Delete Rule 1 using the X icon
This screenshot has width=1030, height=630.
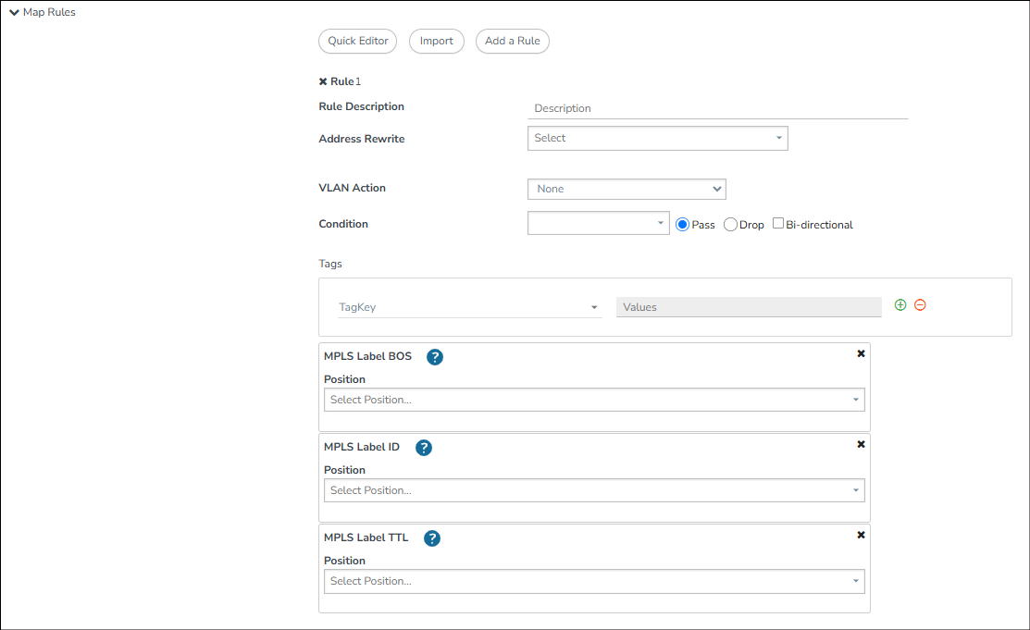(x=323, y=81)
